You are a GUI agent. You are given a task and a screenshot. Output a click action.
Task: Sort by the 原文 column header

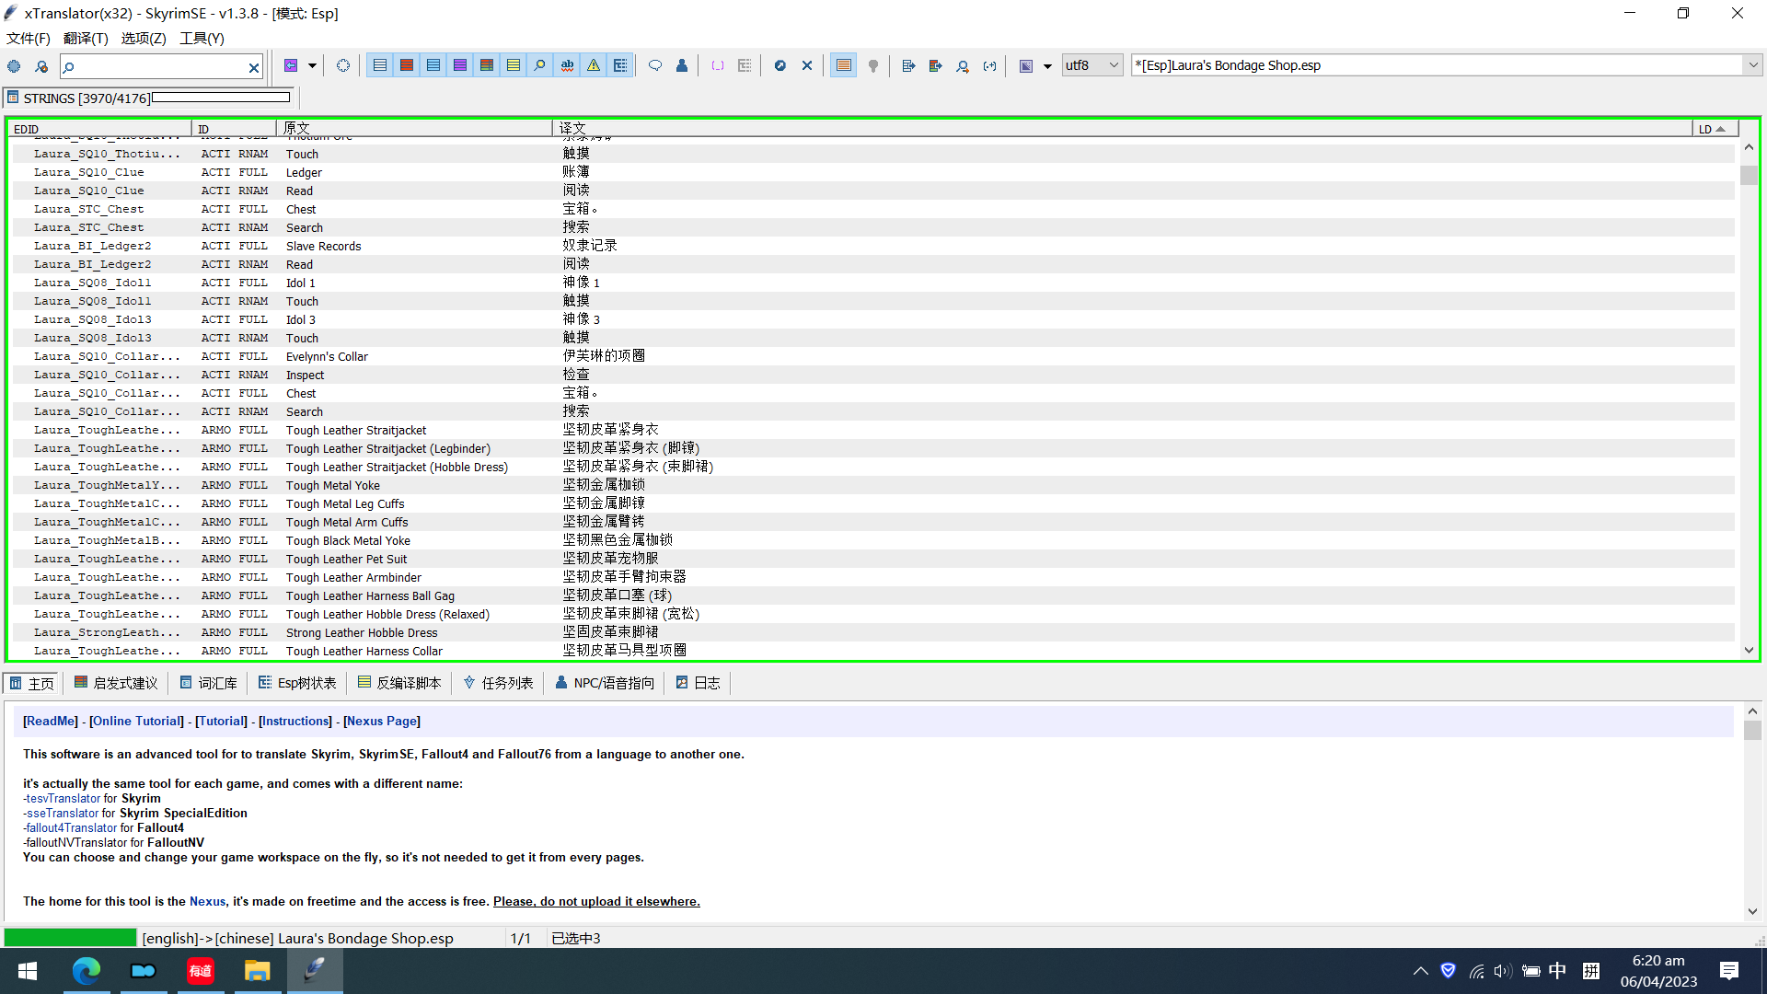click(x=414, y=129)
